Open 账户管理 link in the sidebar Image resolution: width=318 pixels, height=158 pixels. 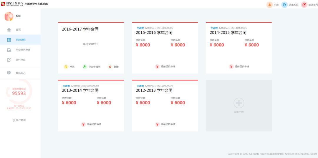21,120
